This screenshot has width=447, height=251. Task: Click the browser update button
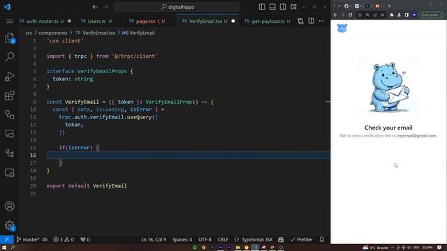coord(431,15)
